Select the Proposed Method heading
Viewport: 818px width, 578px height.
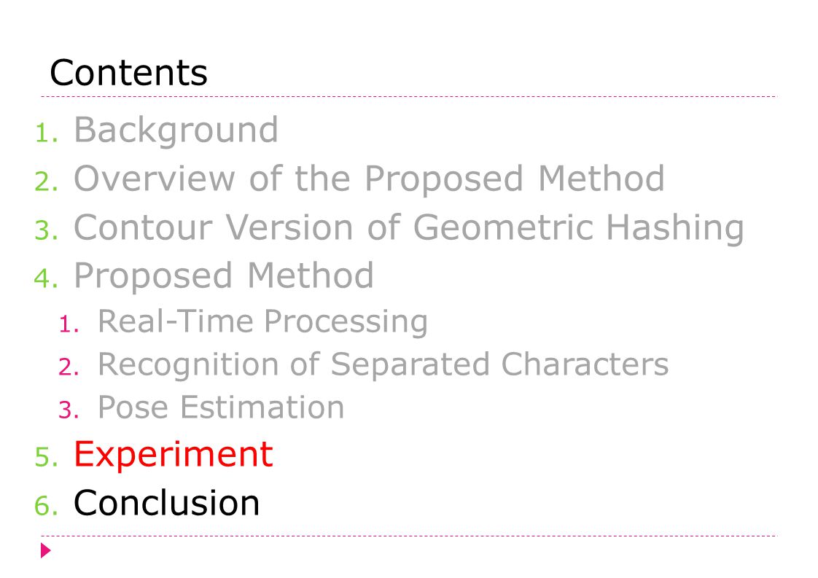[224, 276]
